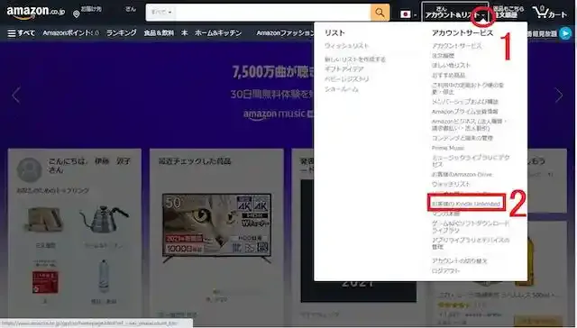
Task: Click メンバーシップおよび購読 link
Action: [465, 102]
